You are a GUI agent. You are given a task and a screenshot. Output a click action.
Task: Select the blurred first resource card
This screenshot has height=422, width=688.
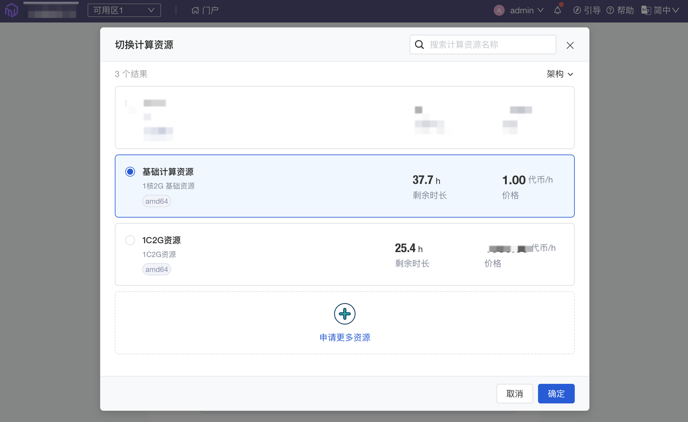point(344,118)
